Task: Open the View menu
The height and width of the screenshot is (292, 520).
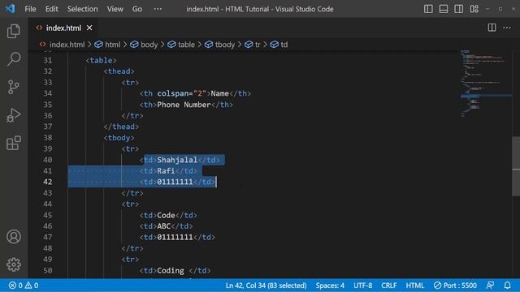Action: point(115,9)
